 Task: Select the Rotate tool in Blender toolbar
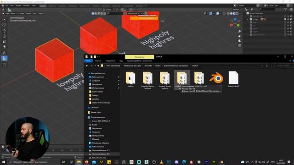tap(4, 36)
